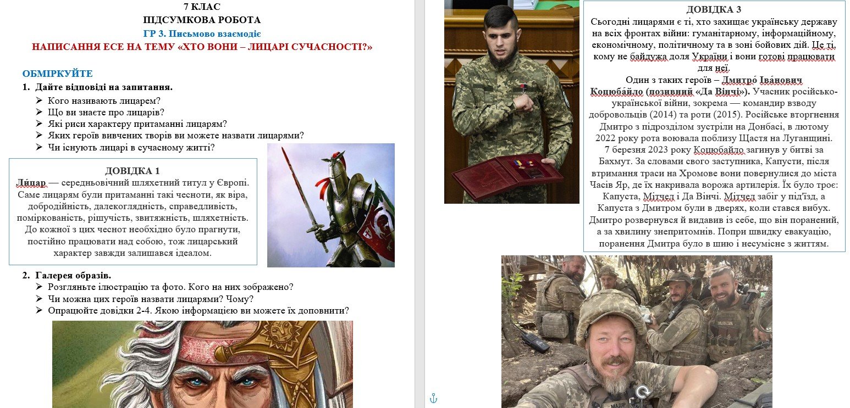Click the line "Чи існують лицарі в сучасному житті?"
Image resolution: width=850 pixels, height=408 pixels.
coord(131,148)
